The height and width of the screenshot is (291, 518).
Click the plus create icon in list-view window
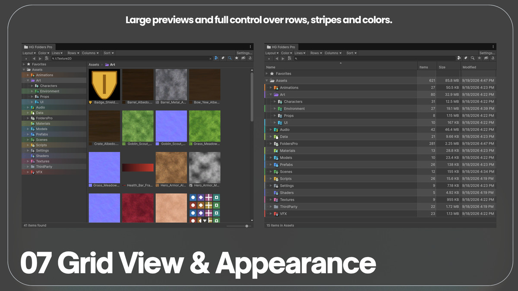pyautogui.click(x=269, y=59)
